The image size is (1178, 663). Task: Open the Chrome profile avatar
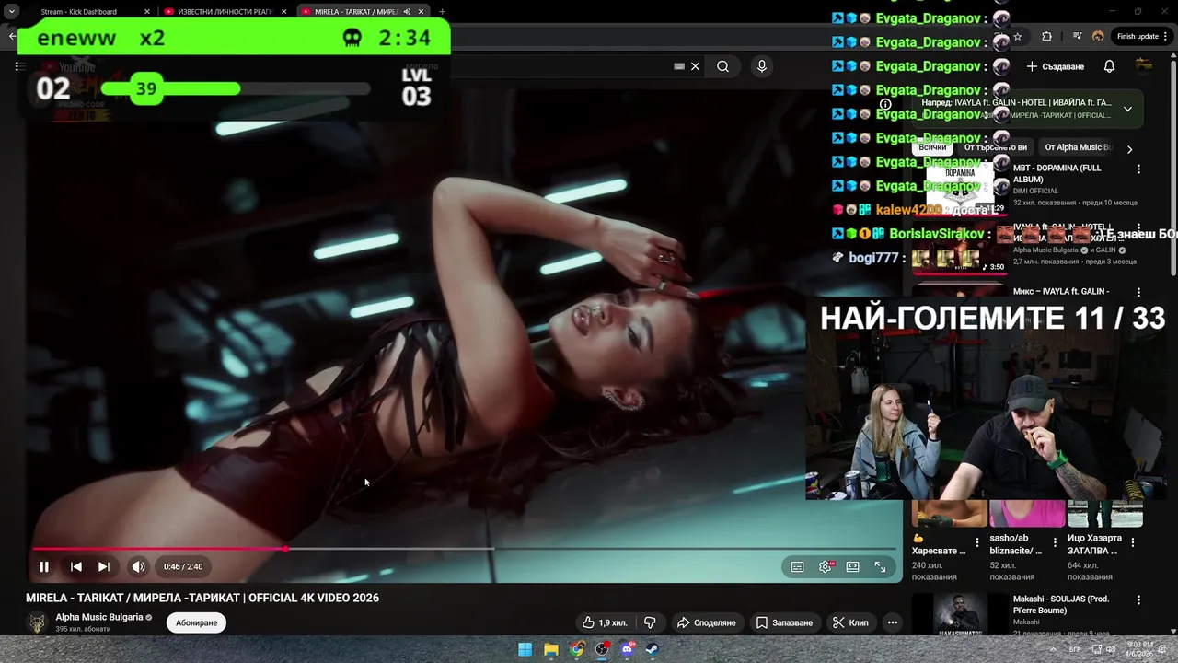[1098, 37]
